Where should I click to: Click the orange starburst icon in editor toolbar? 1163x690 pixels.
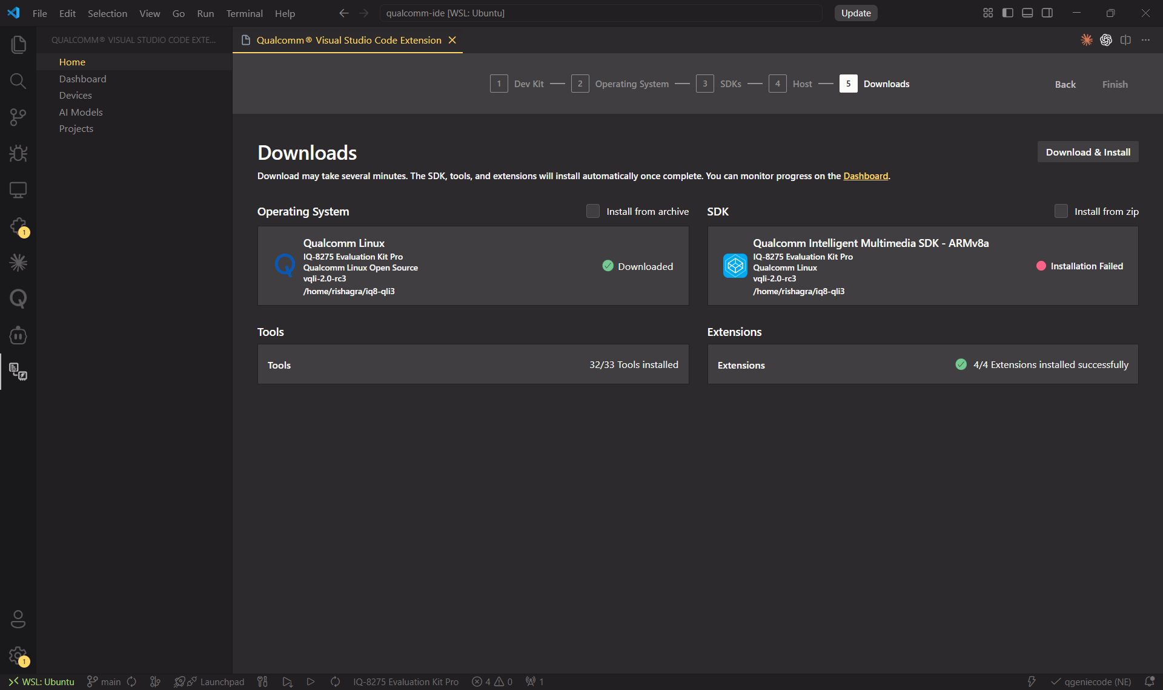point(1087,40)
